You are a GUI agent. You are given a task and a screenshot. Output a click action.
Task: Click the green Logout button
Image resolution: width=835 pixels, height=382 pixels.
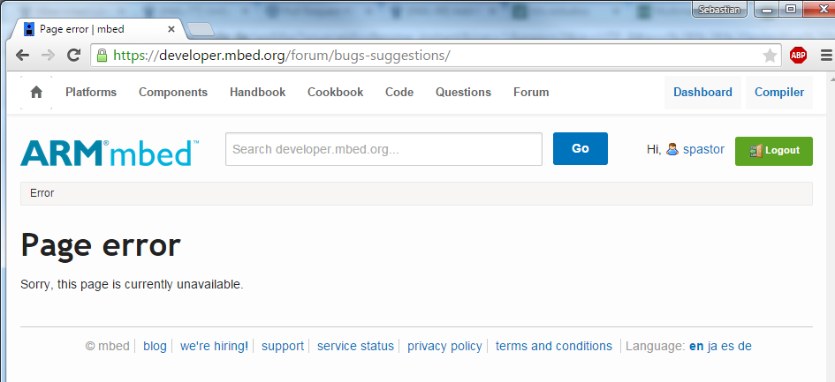click(773, 151)
